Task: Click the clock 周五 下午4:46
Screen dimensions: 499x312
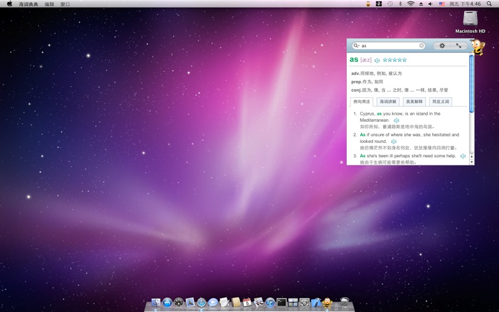Action: (x=465, y=4)
